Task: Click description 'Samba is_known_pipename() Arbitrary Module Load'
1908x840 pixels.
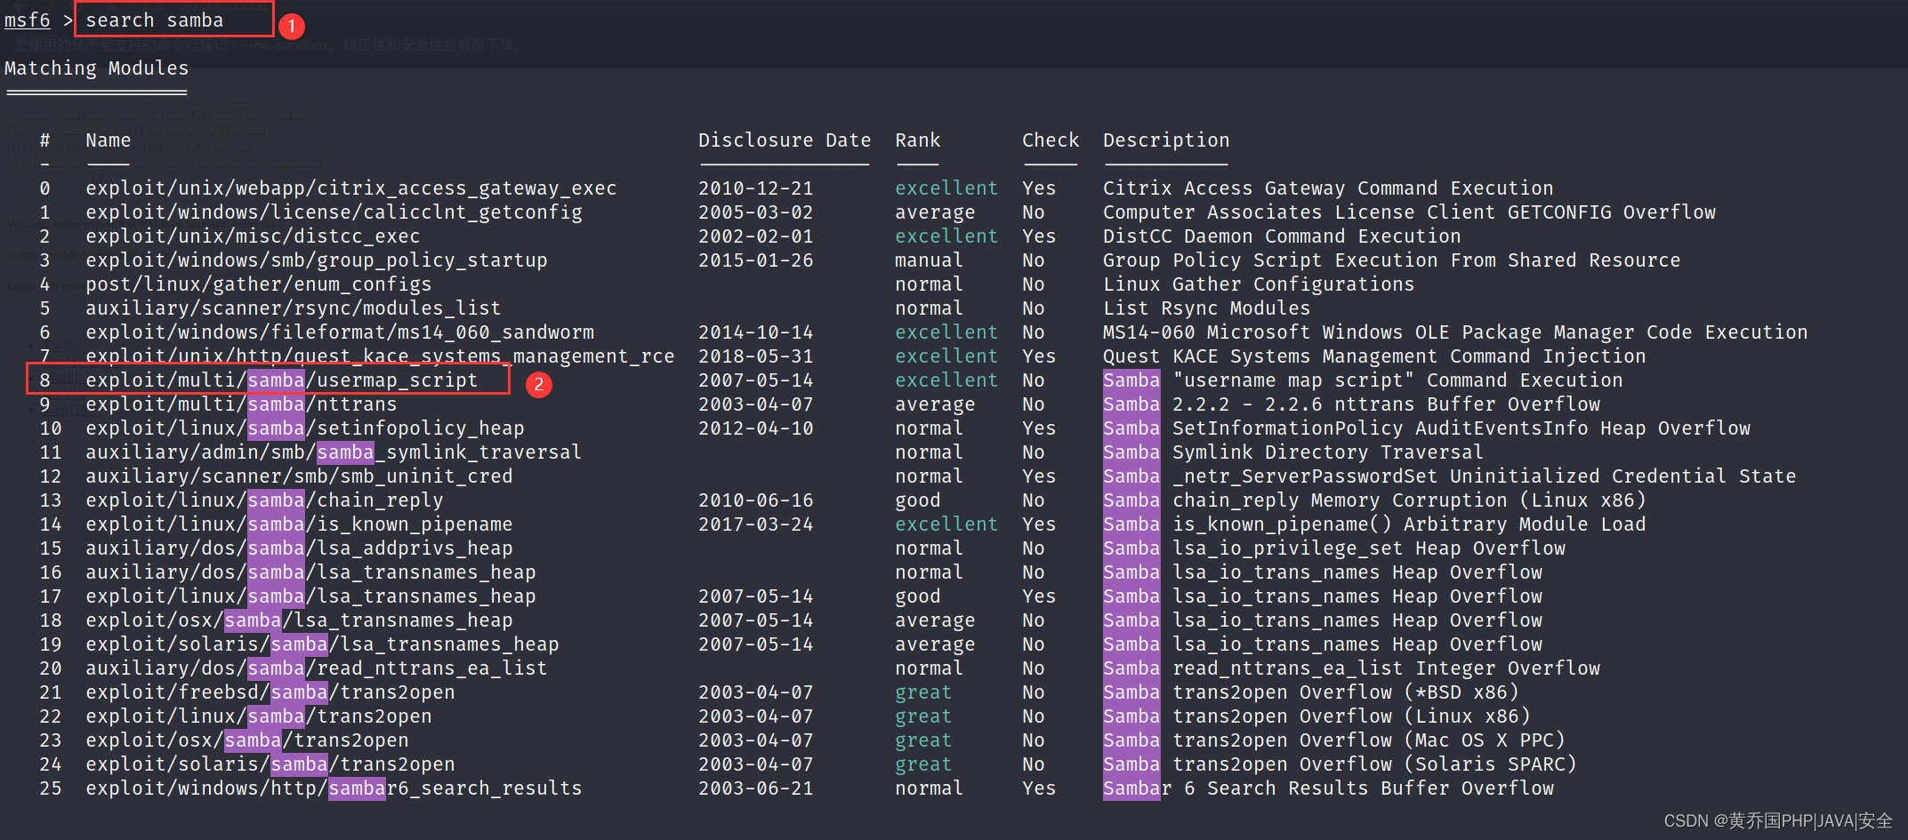Action: [x=1374, y=524]
